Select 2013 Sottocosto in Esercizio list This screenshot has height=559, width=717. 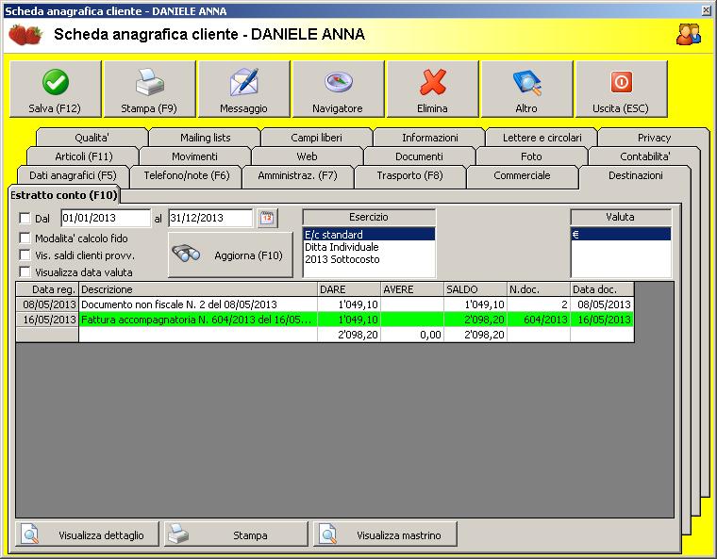pyautogui.click(x=369, y=259)
